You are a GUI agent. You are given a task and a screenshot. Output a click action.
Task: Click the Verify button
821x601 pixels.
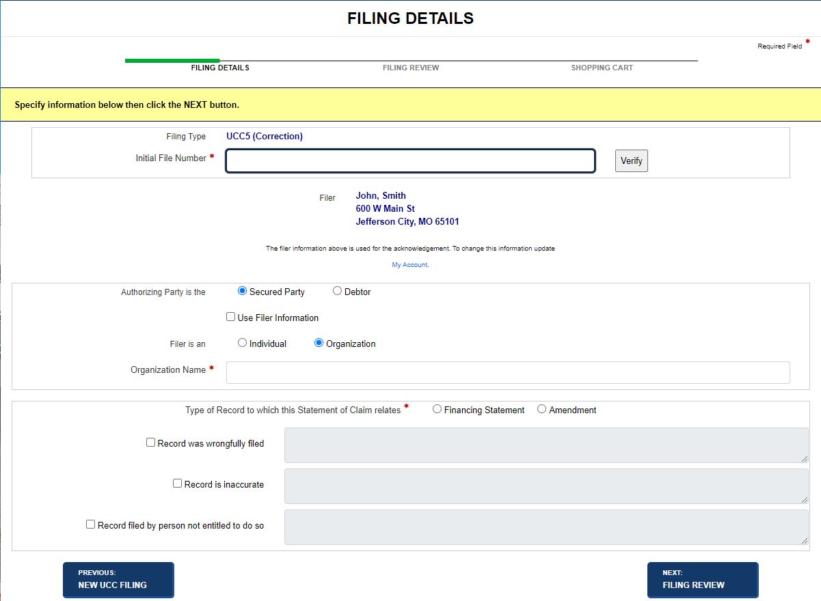pyautogui.click(x=630, y=160)
